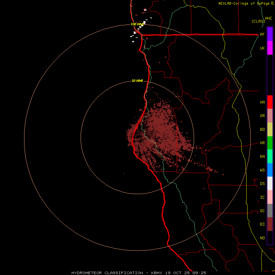Click the gray GC legend swatch
The height and width of the screenshot is (275, 275).
click(270, 211)
